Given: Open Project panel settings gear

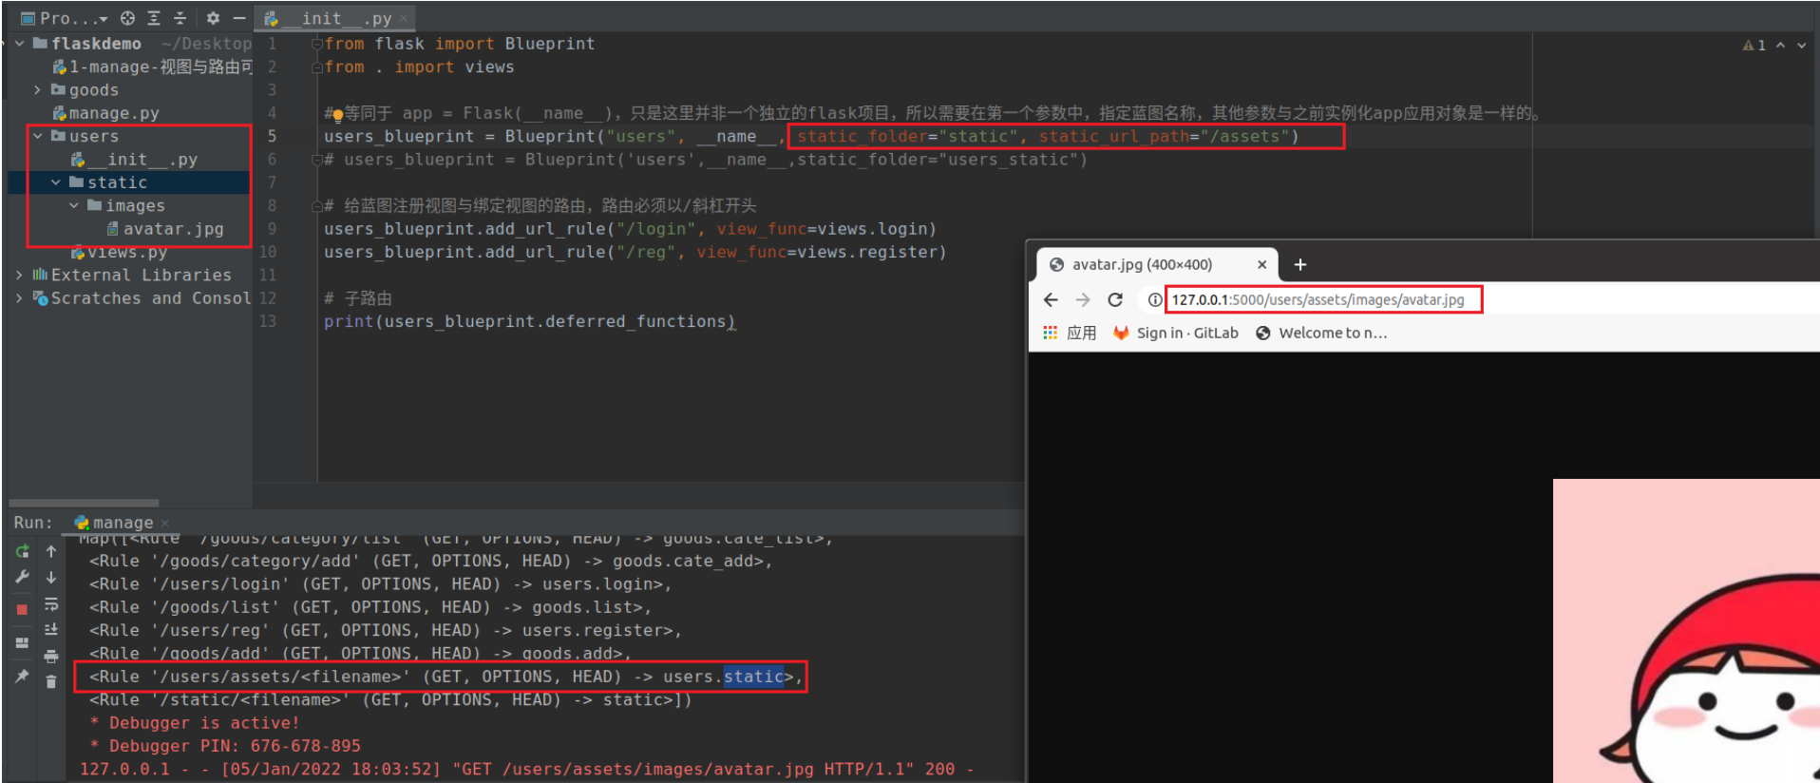Looking at the screenshot, I should tap(213, 18).
